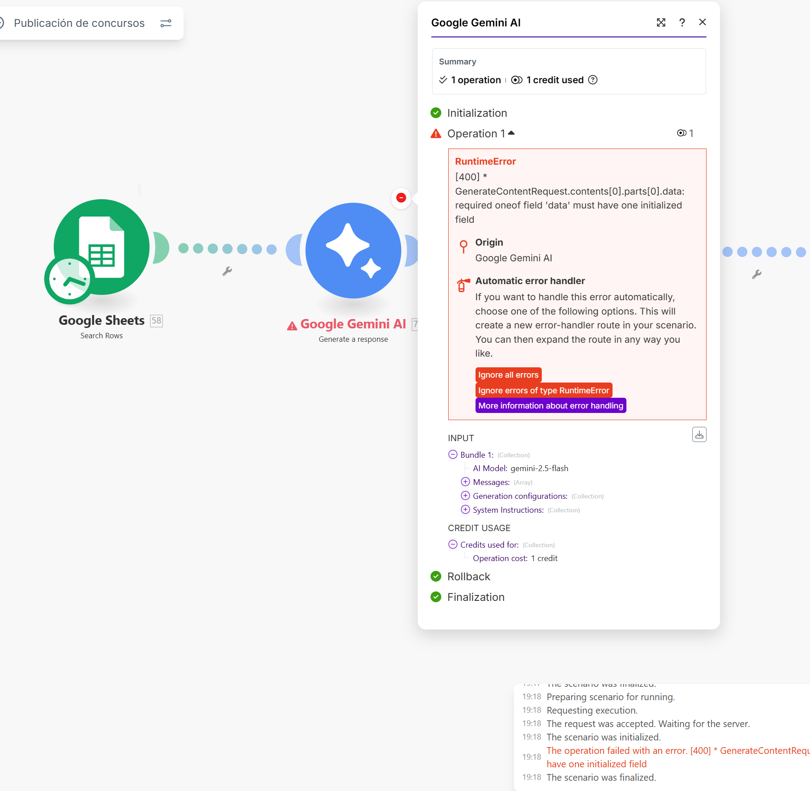Click the wrench between Sheets and Gemini
The width and height of the screenshot is (810, 791).
click(227, 271)
